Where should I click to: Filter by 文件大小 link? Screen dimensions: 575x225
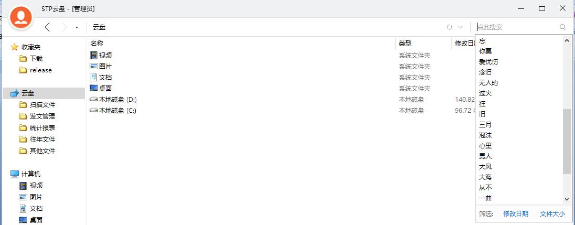(552, 213)
